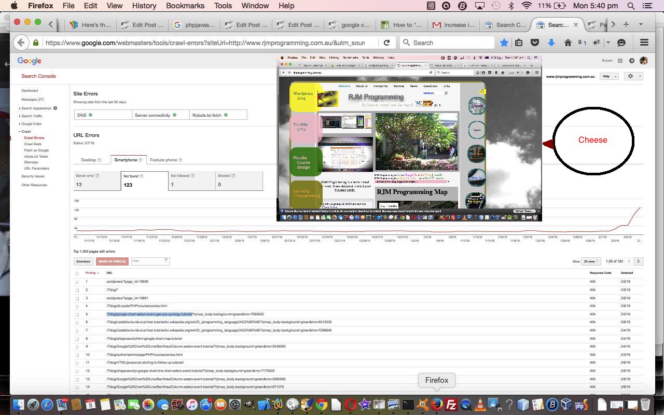664x415 pixels.
Task: Check the priority 8 google-chart-map-tutorial row
Action: click(77, 339)
